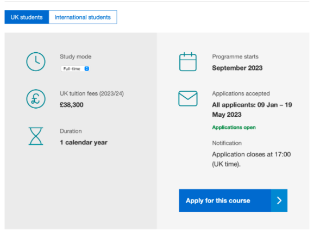Click the Study mode label
The image size is (314, 233).
pyautogui.click(x=76, y=56)
